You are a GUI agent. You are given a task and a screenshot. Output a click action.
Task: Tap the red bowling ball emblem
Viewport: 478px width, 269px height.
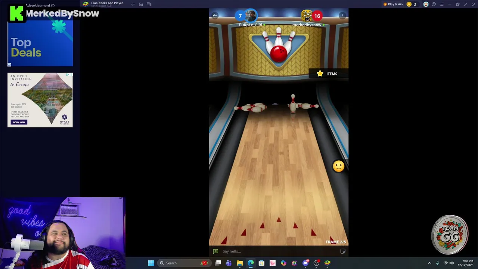[279, 54]
